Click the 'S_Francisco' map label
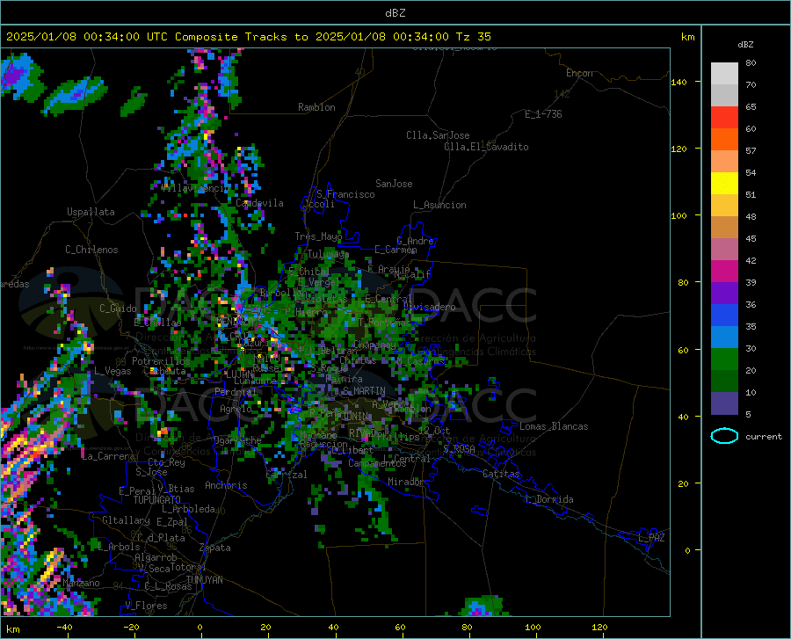The height and width of the screenshot is (639, 791). coord(345,194)
